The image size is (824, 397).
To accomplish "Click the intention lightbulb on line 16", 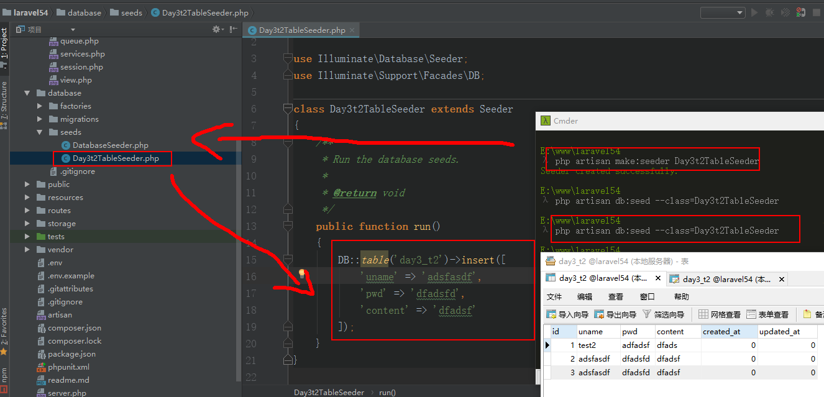I will [x=303, y=273].
